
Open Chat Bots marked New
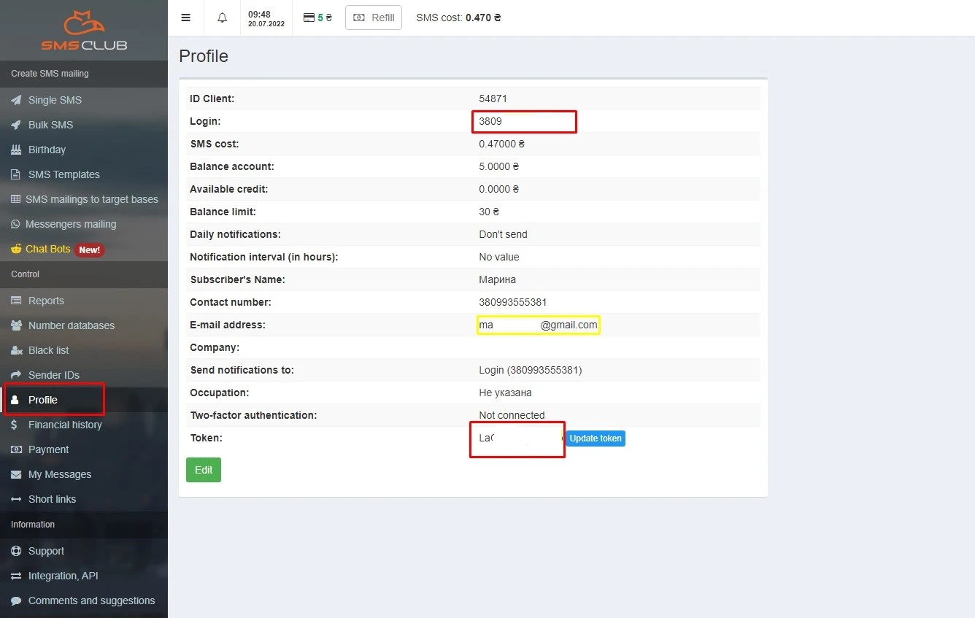point(48,249)
